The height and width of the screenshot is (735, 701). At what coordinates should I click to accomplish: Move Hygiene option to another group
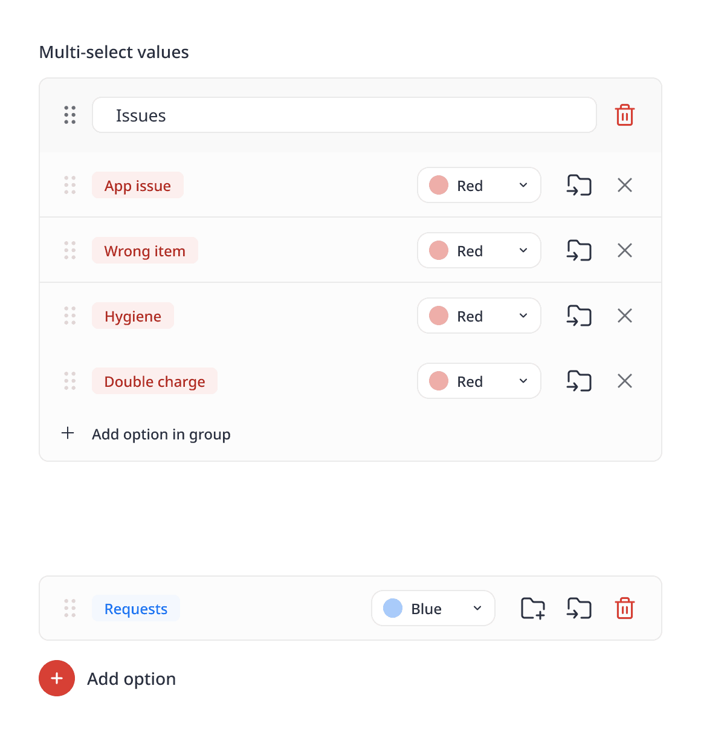[x=578, y=316]
